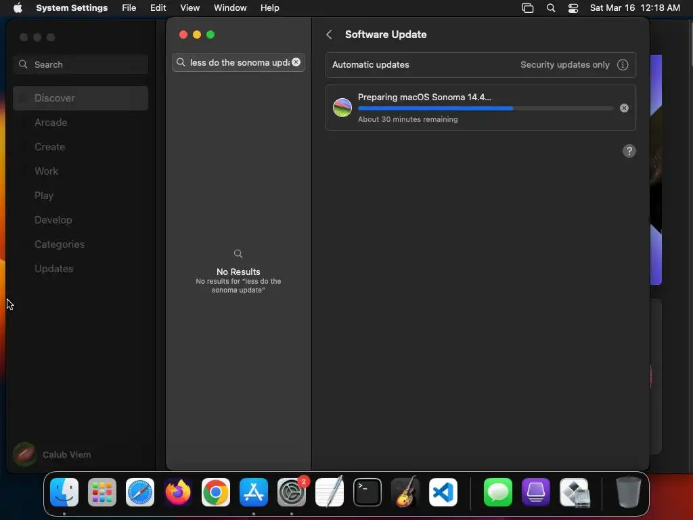Click the App Store Search field
This screenshot has width=693, height=520.
(x=81, y=64)
